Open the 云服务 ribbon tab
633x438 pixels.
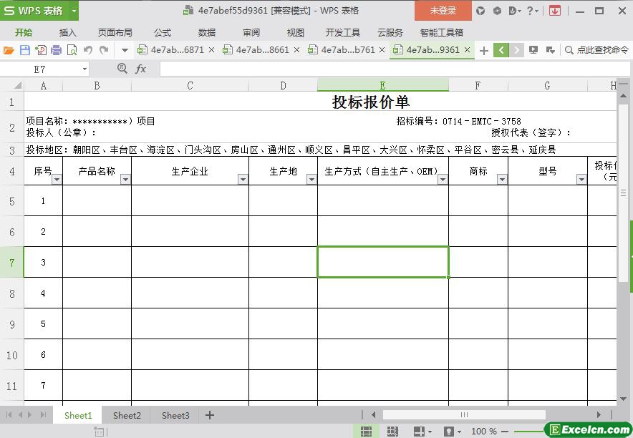pos(390,33)
